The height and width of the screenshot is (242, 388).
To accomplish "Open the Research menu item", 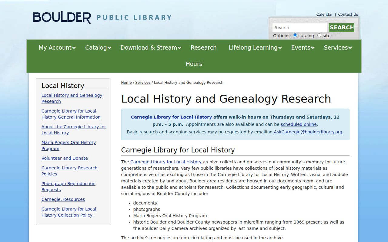I will point(204,47).
